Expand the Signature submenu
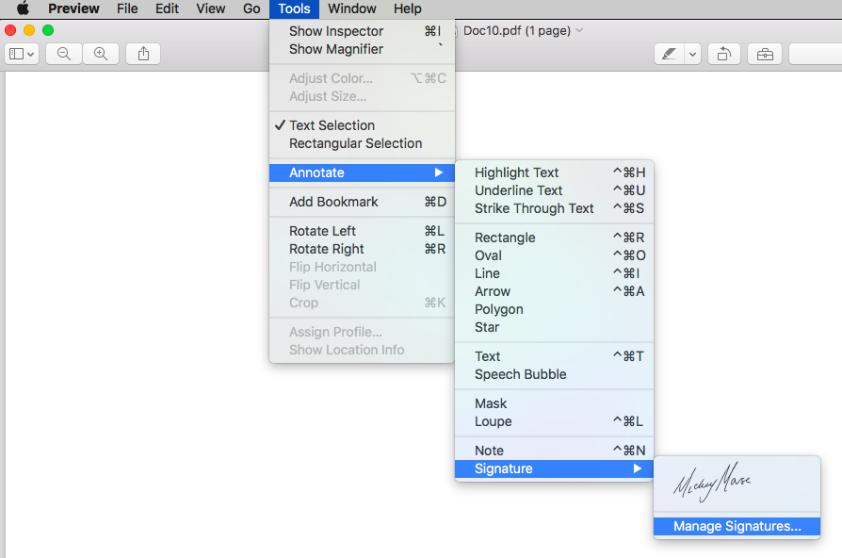 [x=554, y=468]
